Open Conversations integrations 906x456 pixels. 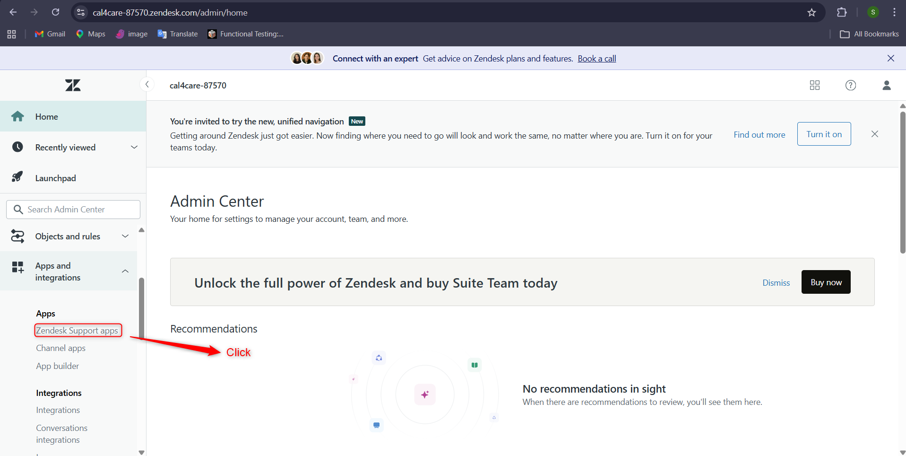point(62,434)
